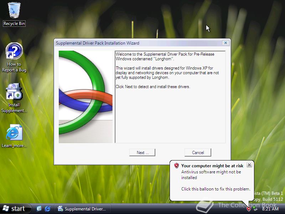Viewport: 285px width, 214px height.
Task: Activate Supplemental Driver taskbar button
Action: (83, 209)
